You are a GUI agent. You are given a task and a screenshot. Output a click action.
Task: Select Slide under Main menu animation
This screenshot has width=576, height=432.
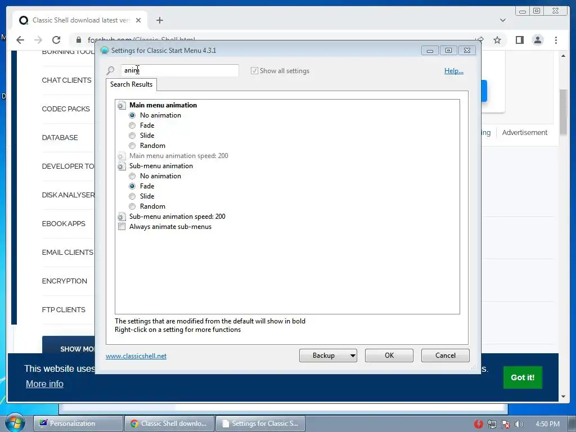(x=132, y=136)
